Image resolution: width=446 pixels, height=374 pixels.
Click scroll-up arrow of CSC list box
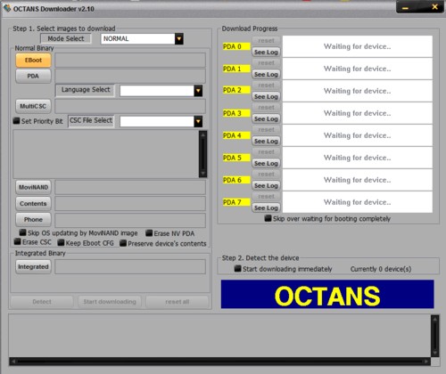[x=203, y=134]
